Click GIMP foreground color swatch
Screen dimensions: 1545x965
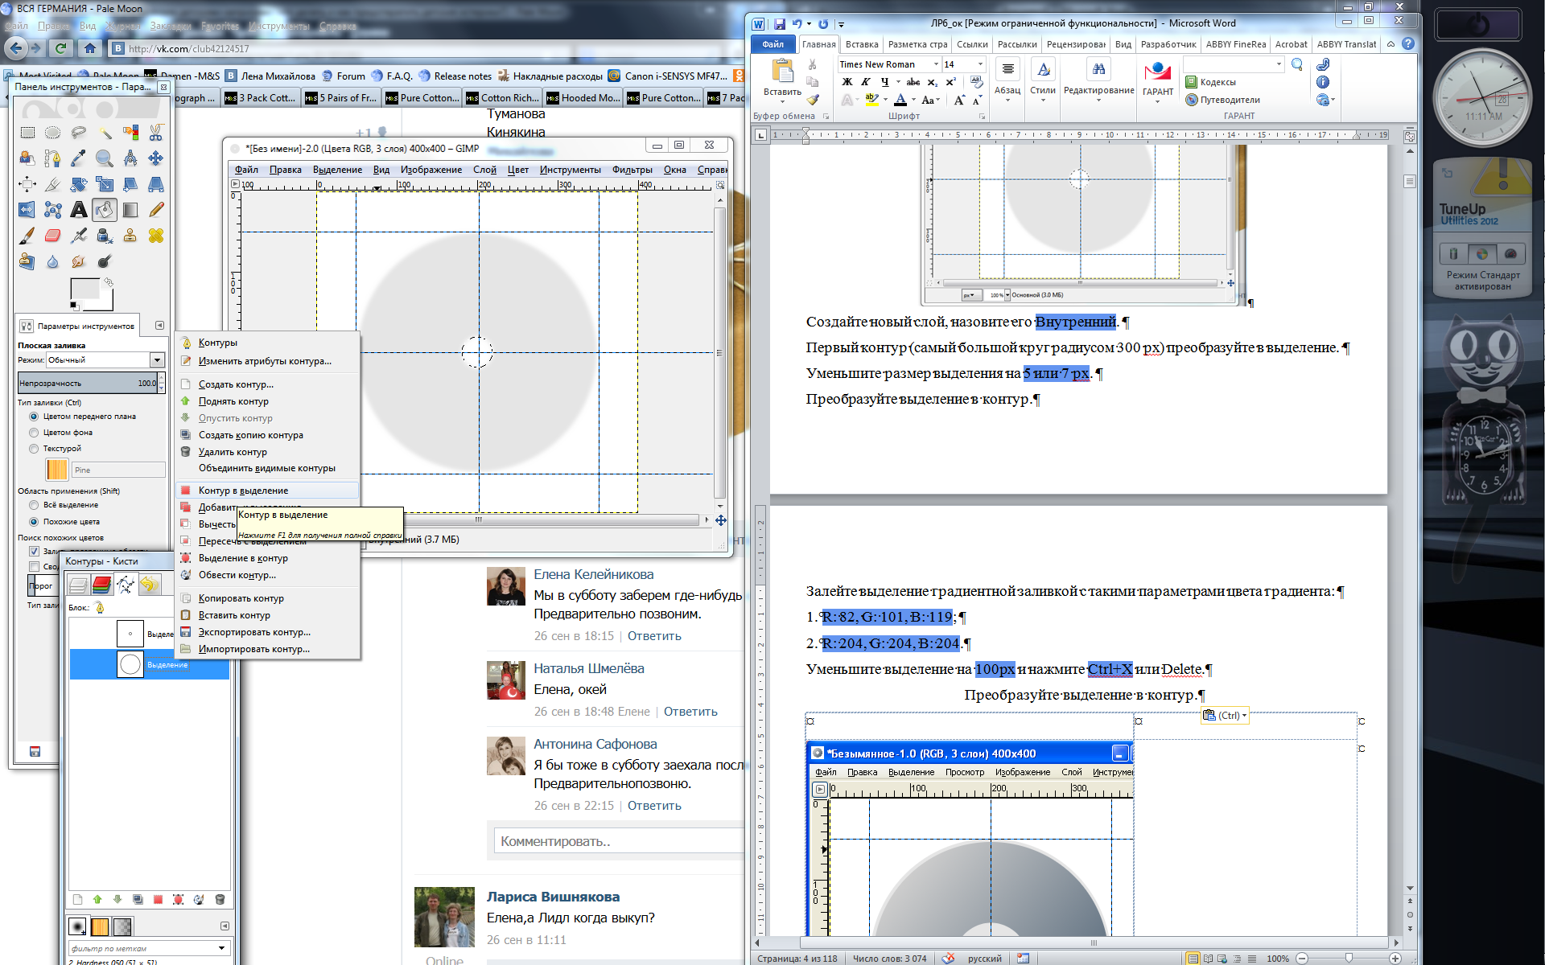pos(85,289)
